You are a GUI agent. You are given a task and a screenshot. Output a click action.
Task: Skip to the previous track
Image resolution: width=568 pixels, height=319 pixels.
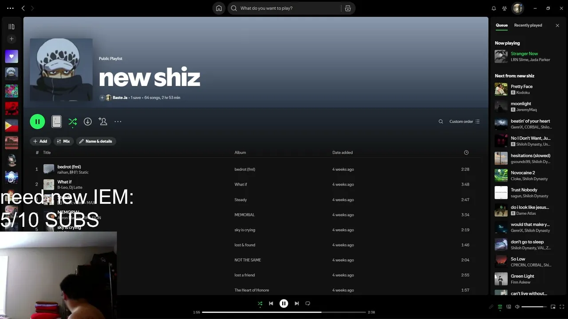tap(271, 303)
